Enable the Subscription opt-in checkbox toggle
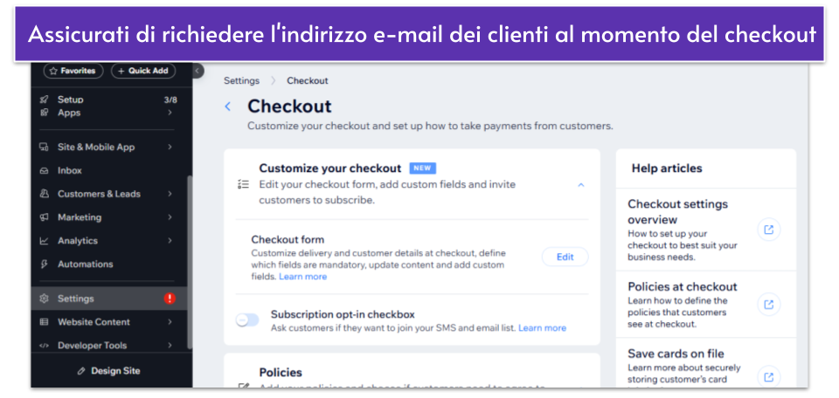The height and width of the screenshot is (398, 839). coord(247,320)
